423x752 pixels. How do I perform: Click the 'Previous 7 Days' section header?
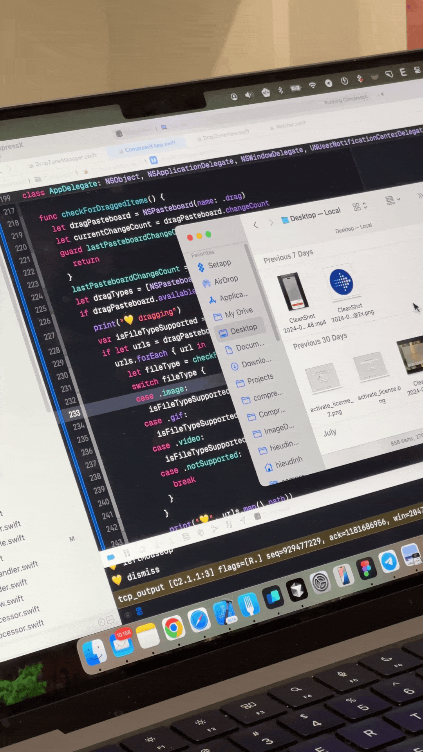pyautogui.click(x=288, y=256)
